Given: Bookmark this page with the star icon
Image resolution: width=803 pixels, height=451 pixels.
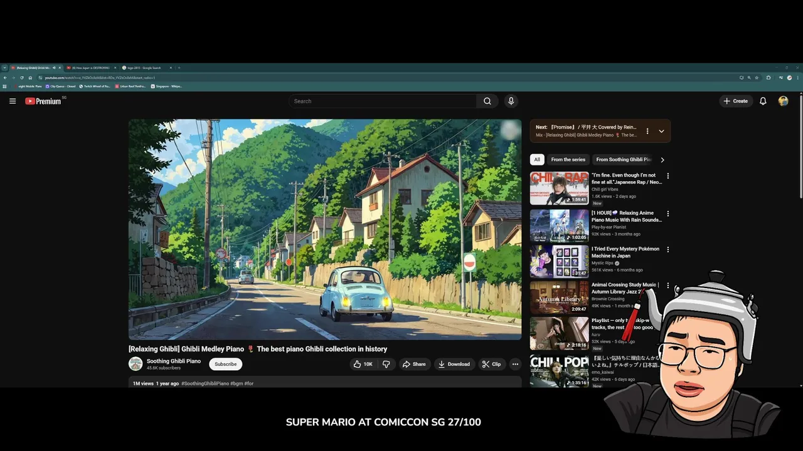Looking at the screenshot, I should pos(757,78).
